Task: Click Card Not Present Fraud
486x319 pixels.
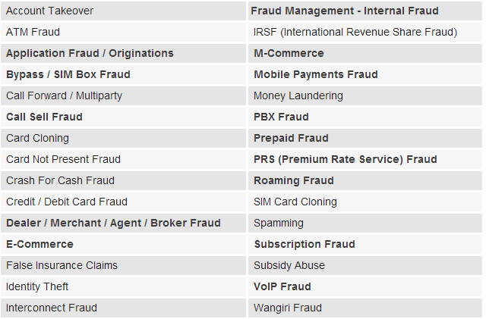Action: (63, 160)
